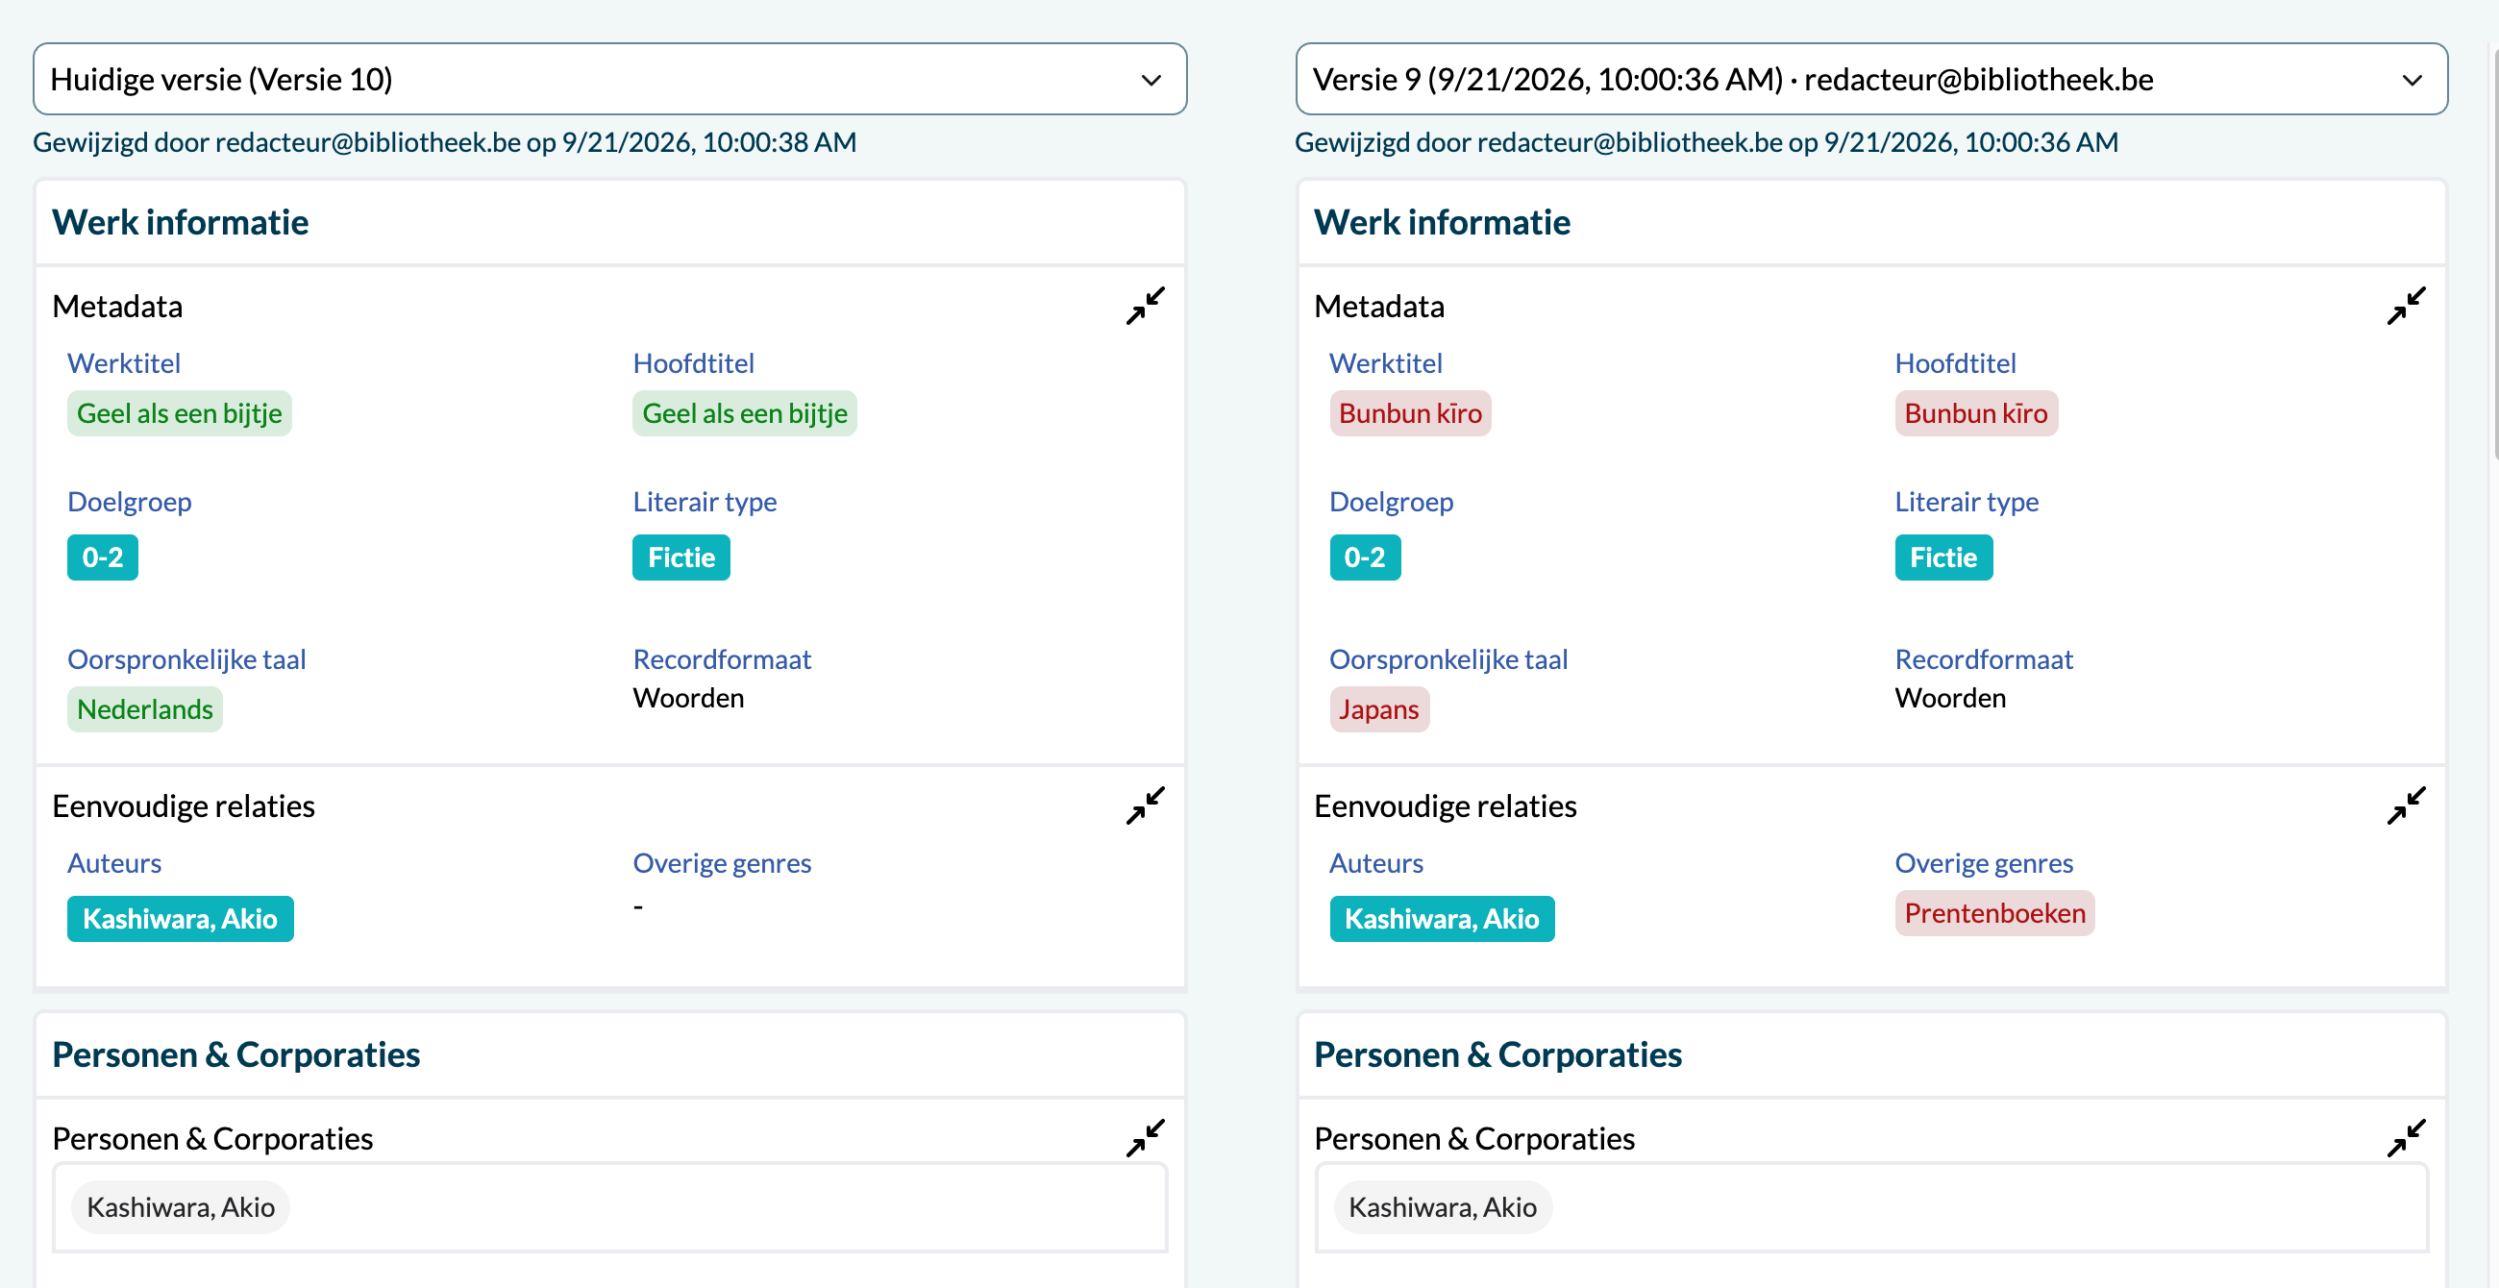Collapse Eenvoudige relaties in current version panel

point(1145,806)
